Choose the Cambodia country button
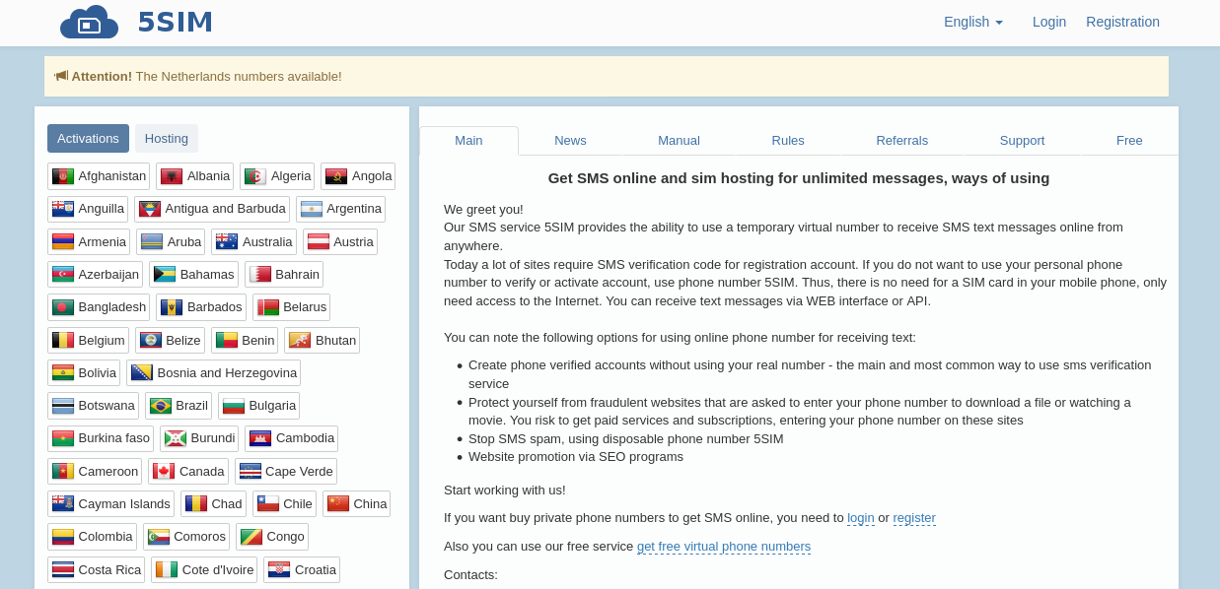1220x589 pixels. (292, 438)
